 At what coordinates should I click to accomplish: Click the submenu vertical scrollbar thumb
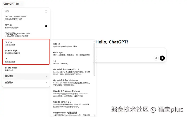point(94,59)
